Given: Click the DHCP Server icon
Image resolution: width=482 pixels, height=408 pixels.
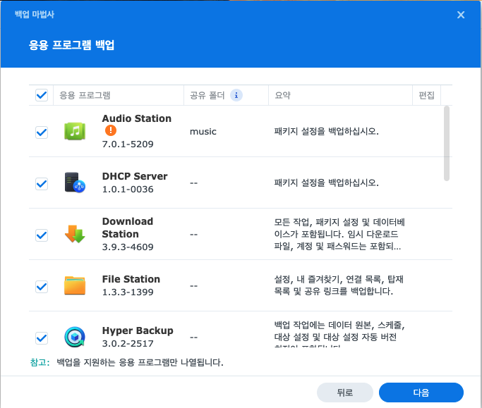Looking at the screenshot, I should click(75, 183).
